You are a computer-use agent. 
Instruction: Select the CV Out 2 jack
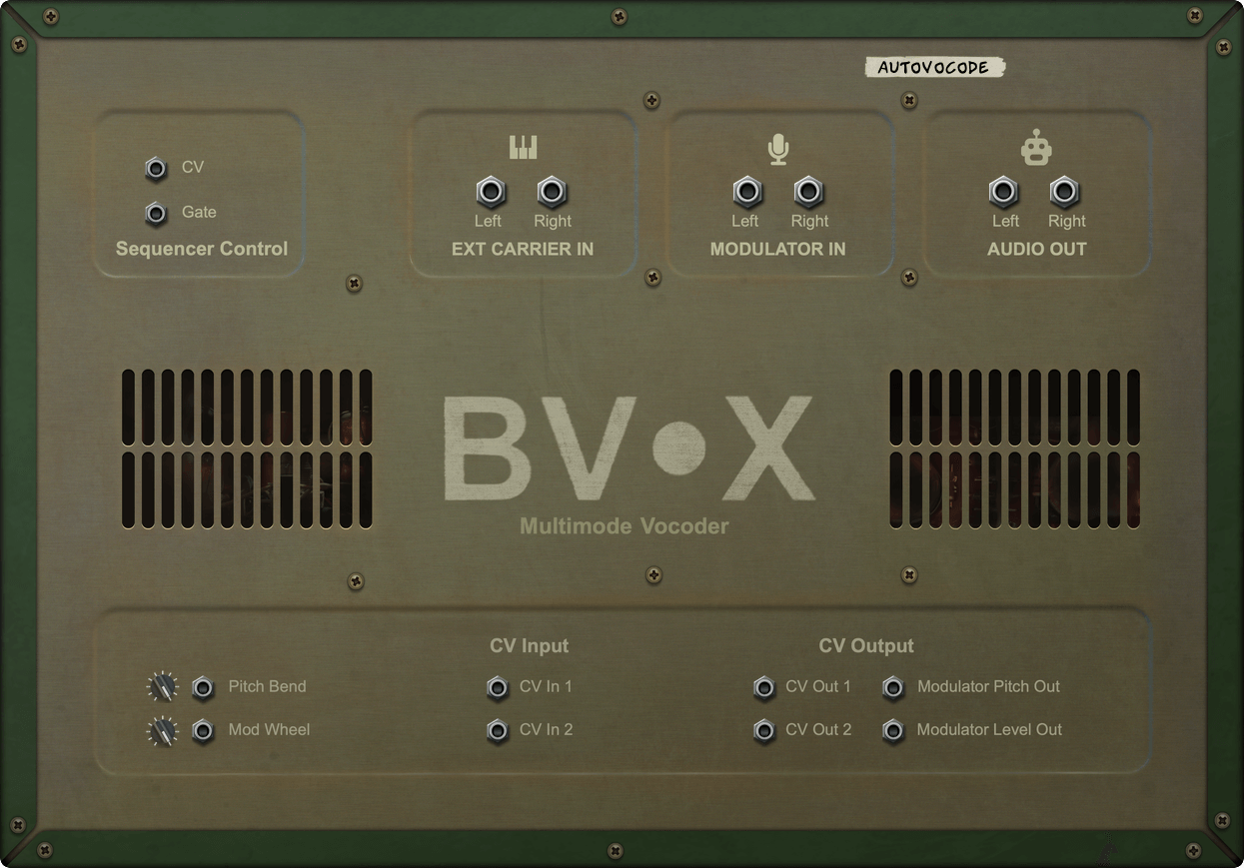(x=764, y=731)
